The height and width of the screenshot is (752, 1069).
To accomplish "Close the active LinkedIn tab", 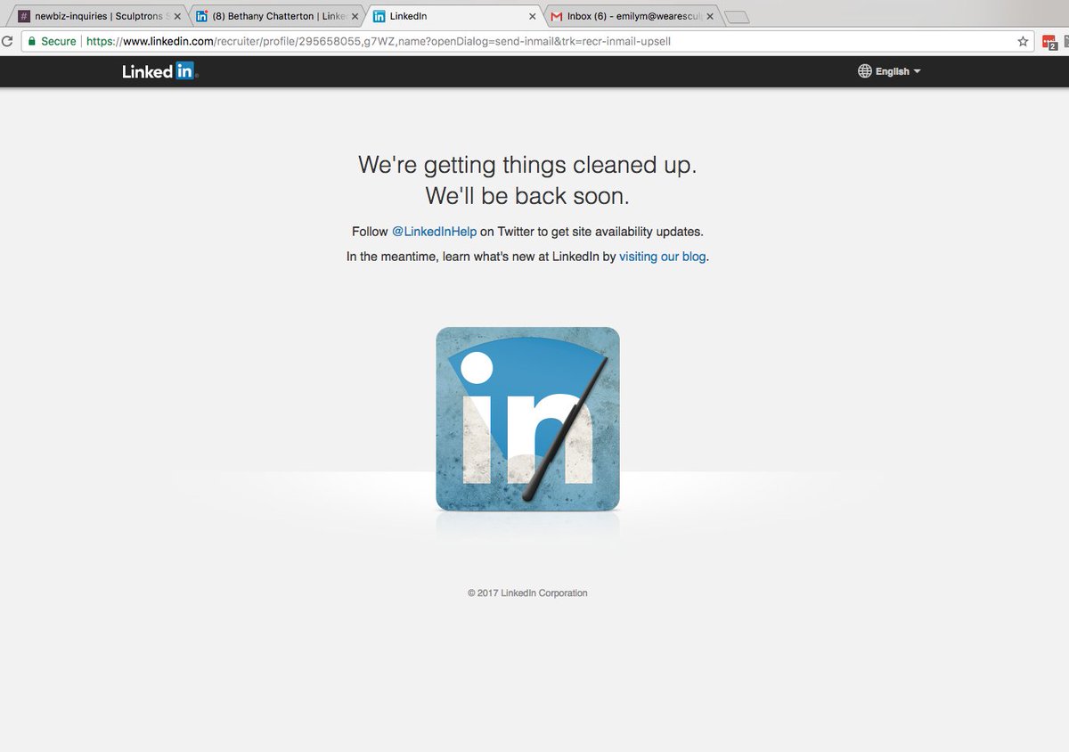I will 533,16.
